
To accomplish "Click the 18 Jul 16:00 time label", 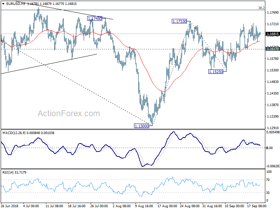I will pos(77,206).
